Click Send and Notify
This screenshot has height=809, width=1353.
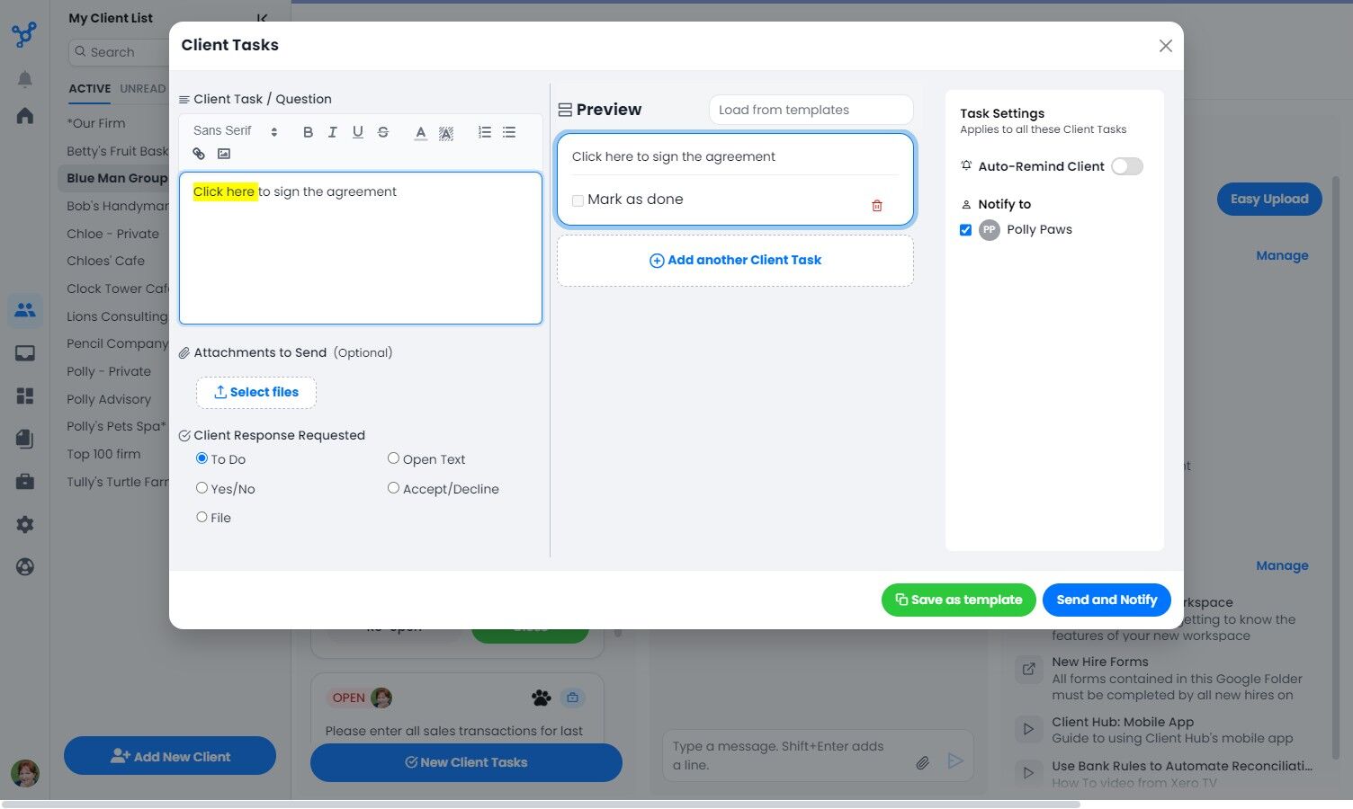pyautogui.click(x=1107, y=600)
